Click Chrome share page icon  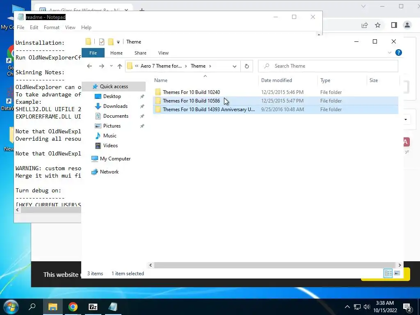[x=365, y=25]
